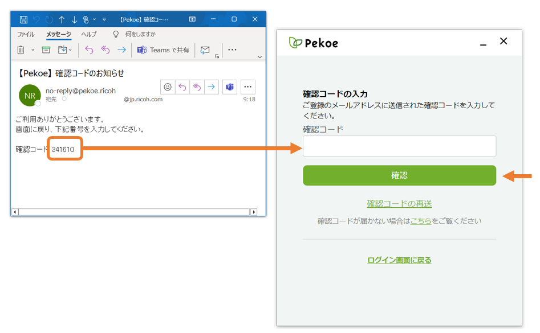This screenshot has height=333, width=540.
Task: Click the ログイン画面に戻る link
Action: [399, 260]
